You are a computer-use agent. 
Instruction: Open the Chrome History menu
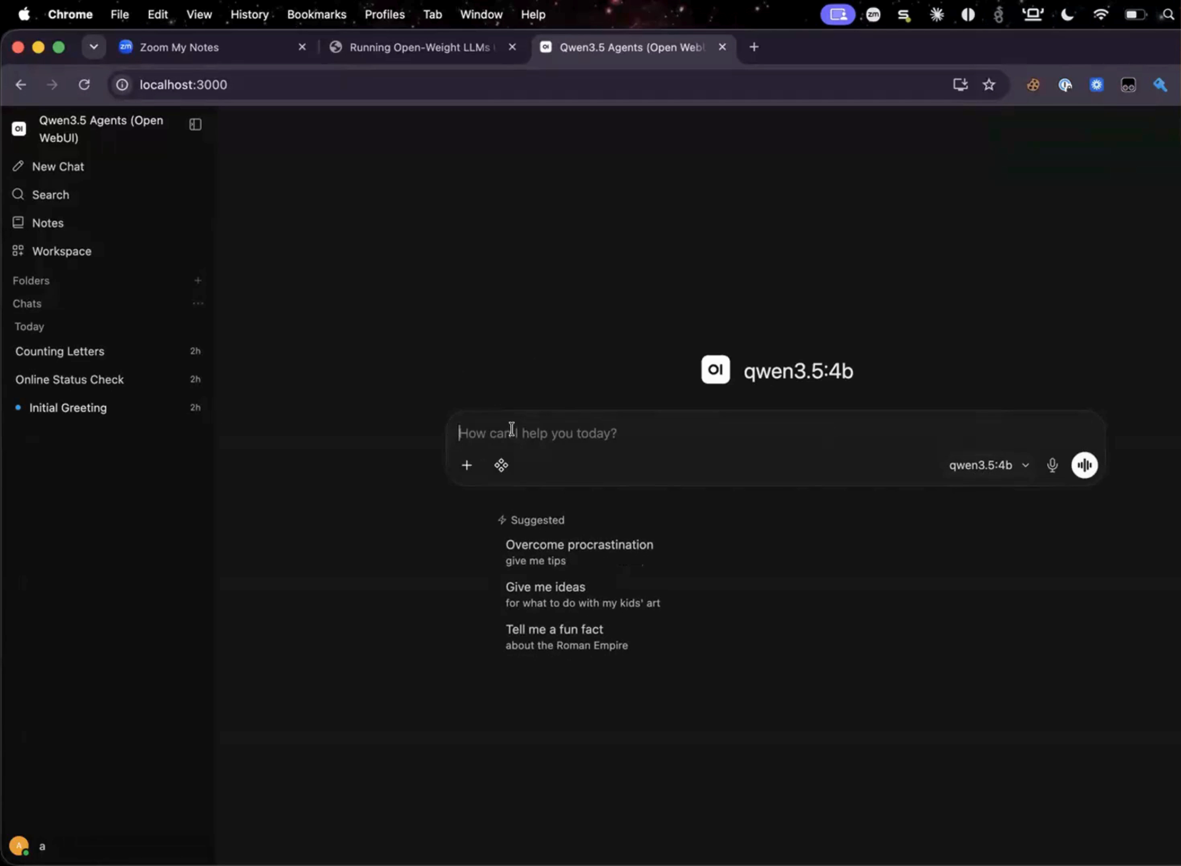[x=249, y=14]
